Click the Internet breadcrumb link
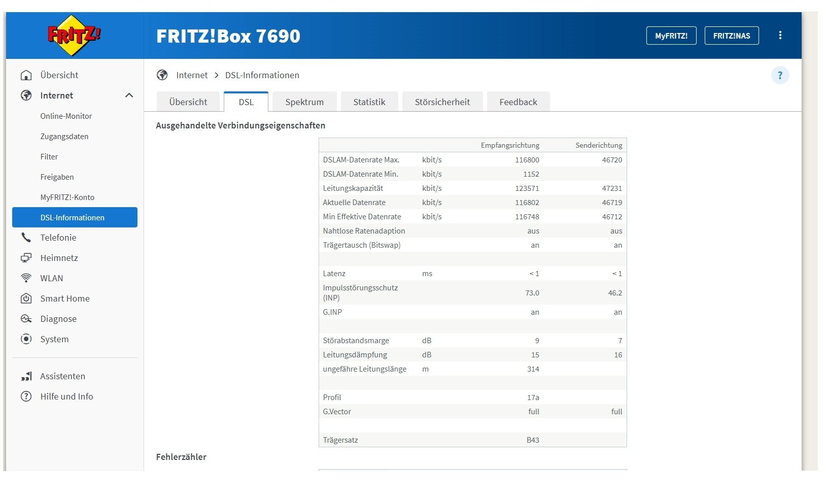Screen dimensions: 830x496 192,75
